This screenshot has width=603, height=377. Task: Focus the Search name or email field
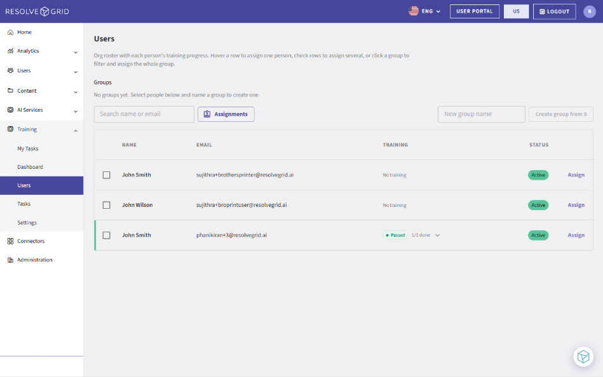coord(144,114)
